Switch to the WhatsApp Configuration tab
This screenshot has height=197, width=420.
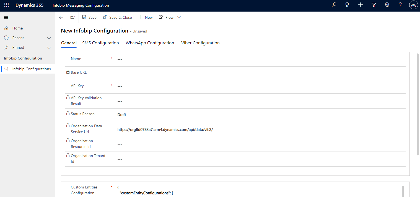(x=150, y=43)
